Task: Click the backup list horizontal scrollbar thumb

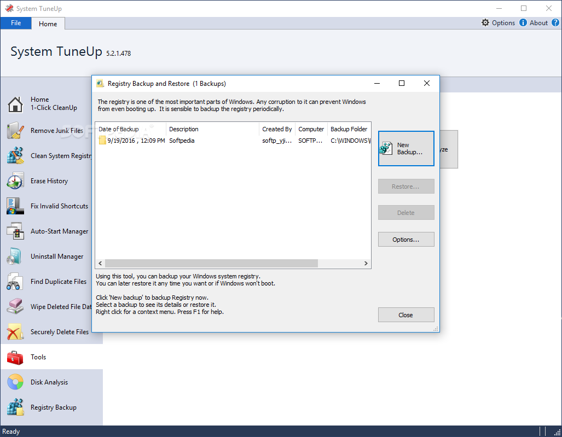Action: (x=211, y=263)
